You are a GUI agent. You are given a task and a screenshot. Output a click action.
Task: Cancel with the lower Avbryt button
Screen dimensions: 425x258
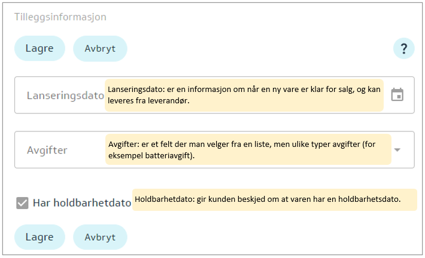pyautogui.click(x=100, y=236)
